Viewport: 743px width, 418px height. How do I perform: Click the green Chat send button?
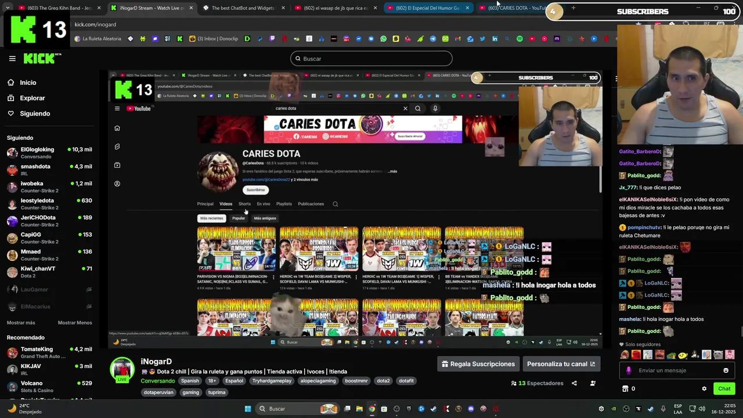724,389
